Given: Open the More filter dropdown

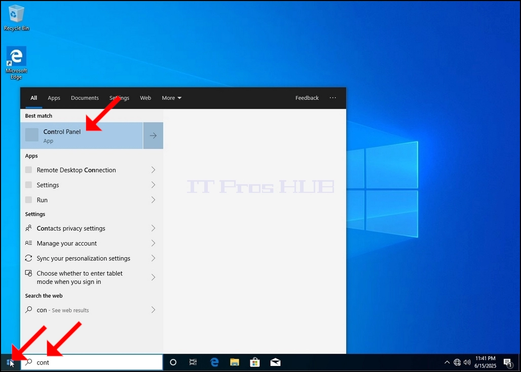Looking at the screenshot, I should [171, 98].
